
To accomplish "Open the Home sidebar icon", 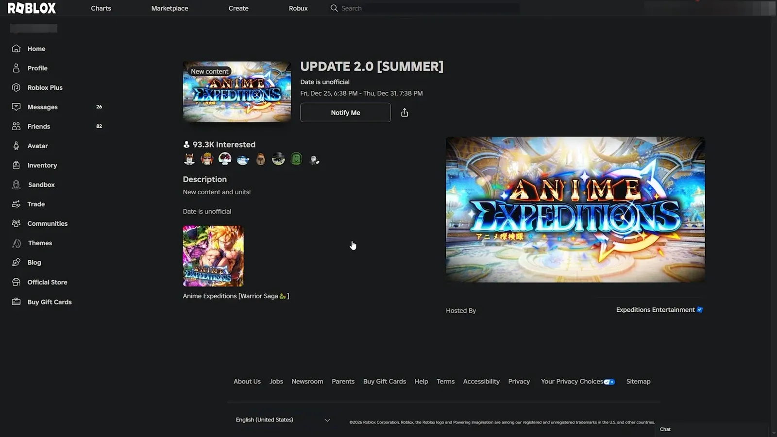I will [x=16, y=49].
